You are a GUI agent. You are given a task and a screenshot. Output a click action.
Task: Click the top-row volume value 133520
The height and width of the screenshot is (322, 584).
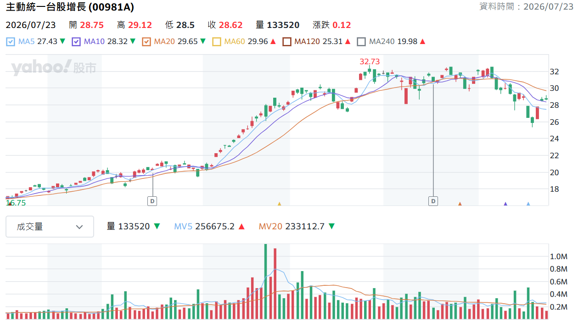(x=284, y=25)
